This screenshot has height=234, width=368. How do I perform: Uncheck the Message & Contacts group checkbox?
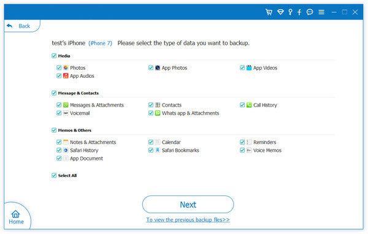pos(54,93)
